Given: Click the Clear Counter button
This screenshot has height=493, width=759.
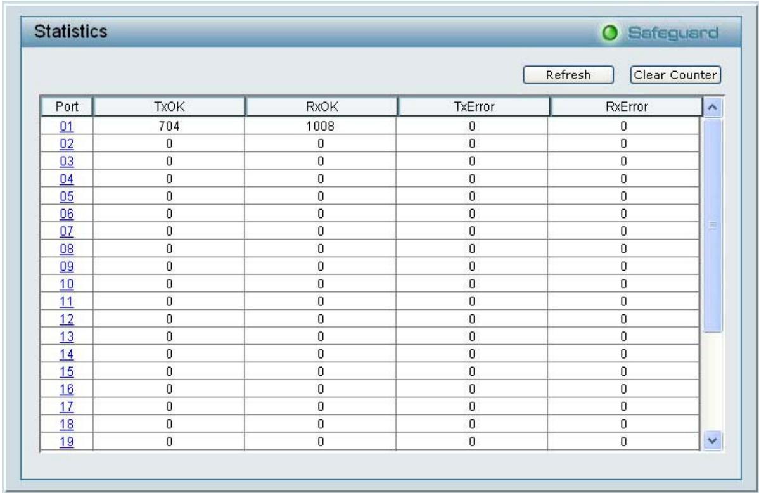Looking at the screenshot, I should click(675, 75).
